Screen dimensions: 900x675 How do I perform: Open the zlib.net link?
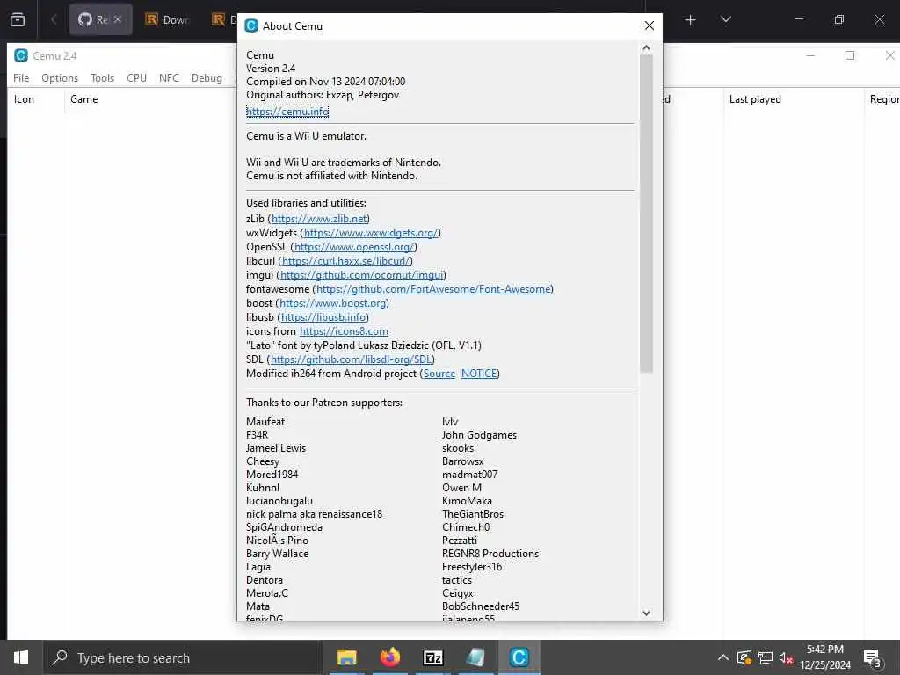(319, 219)
